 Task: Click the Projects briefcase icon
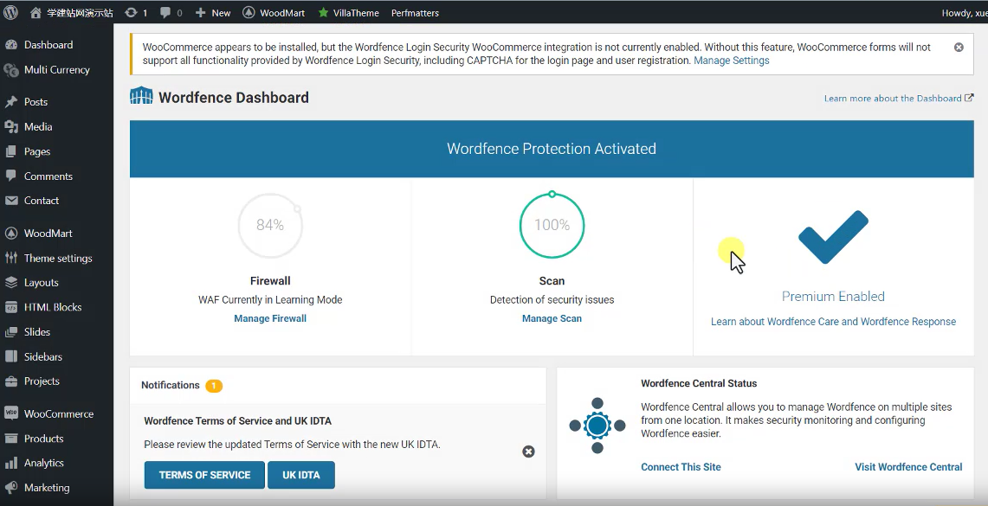[x=11, y=381]
